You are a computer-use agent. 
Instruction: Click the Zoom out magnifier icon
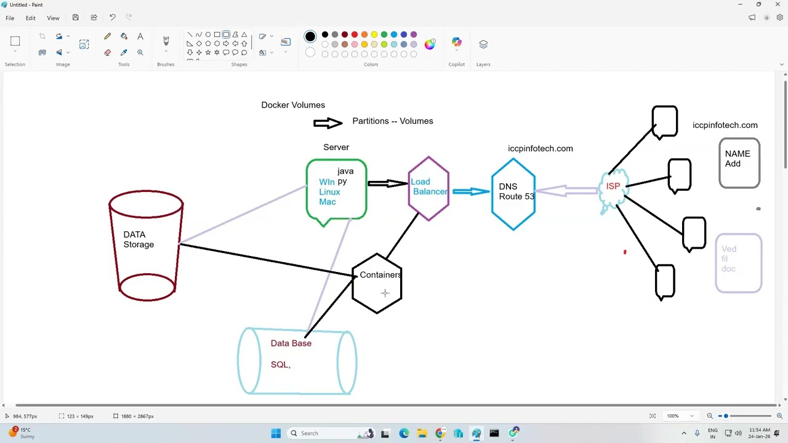tap(710, 416)
